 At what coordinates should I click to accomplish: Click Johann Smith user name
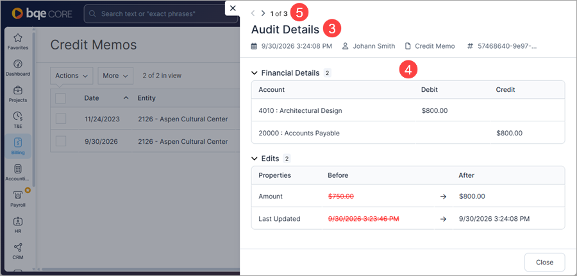coord(374,46)
